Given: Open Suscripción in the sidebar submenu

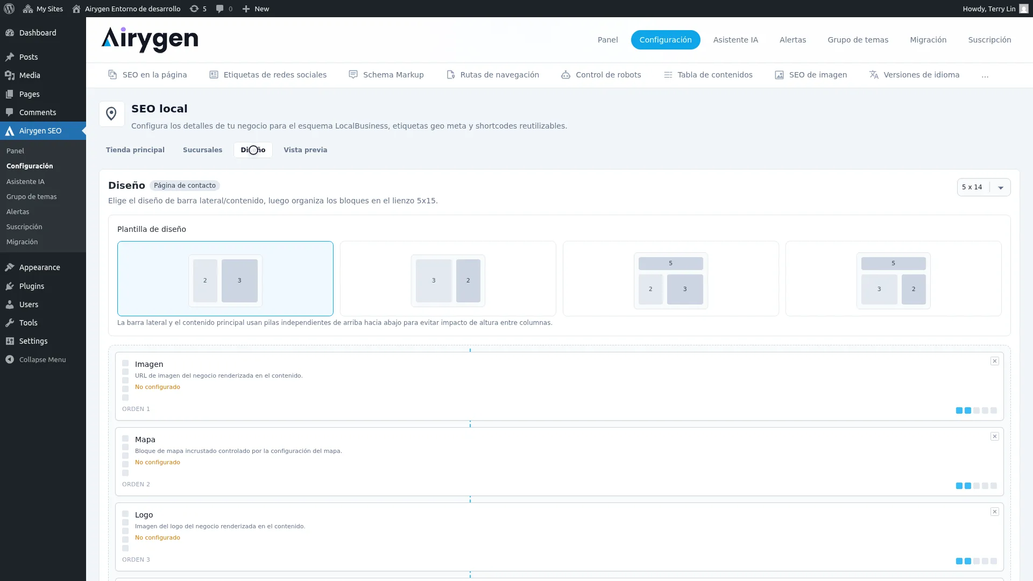Looking at the screenshot, I should [x=24, y=227].
